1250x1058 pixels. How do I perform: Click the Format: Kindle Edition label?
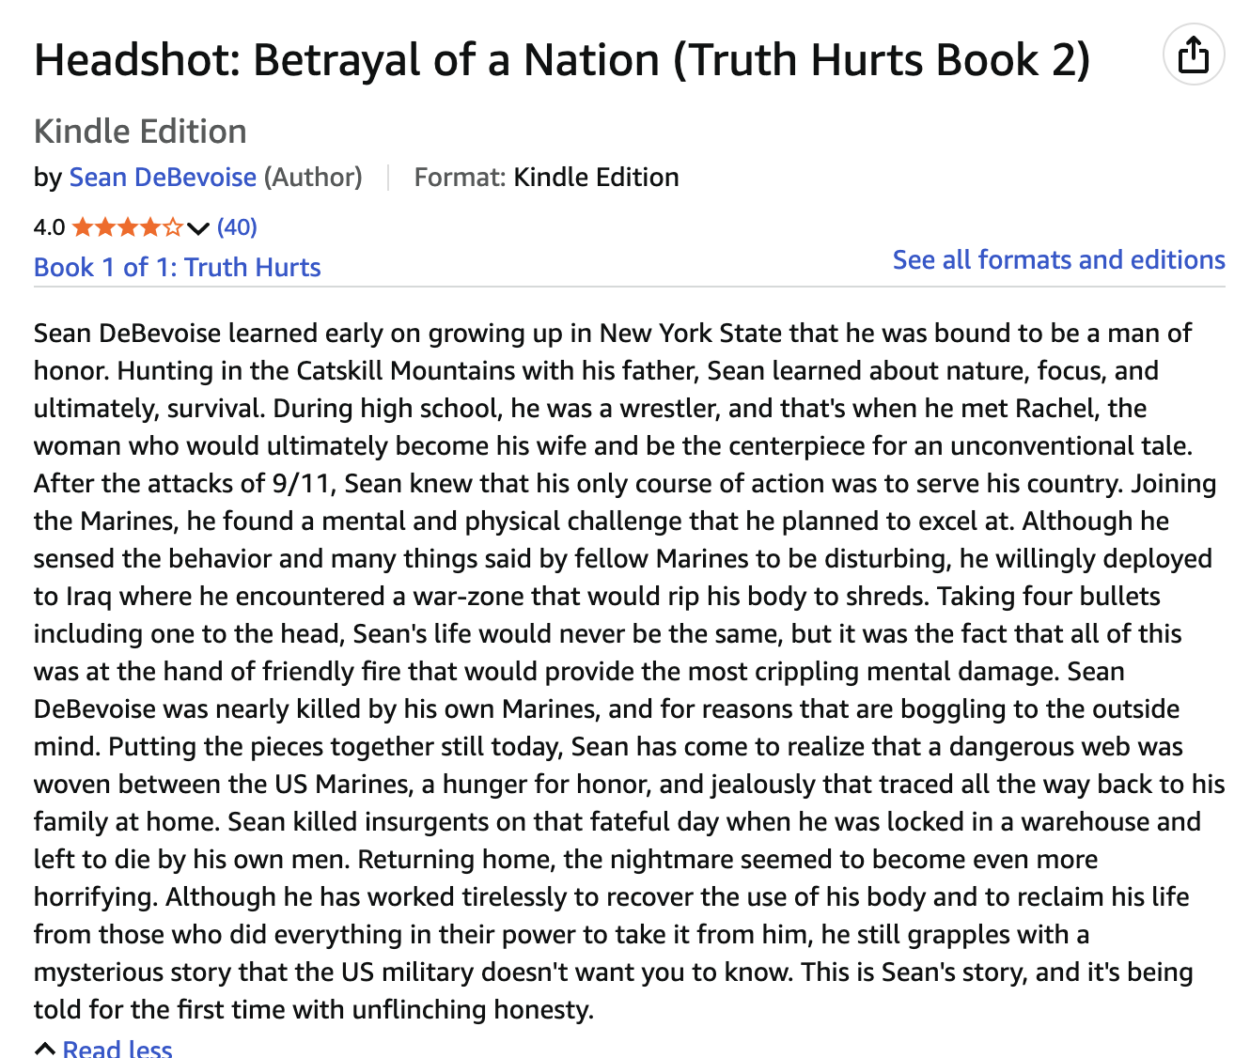[x=546, y=178]
